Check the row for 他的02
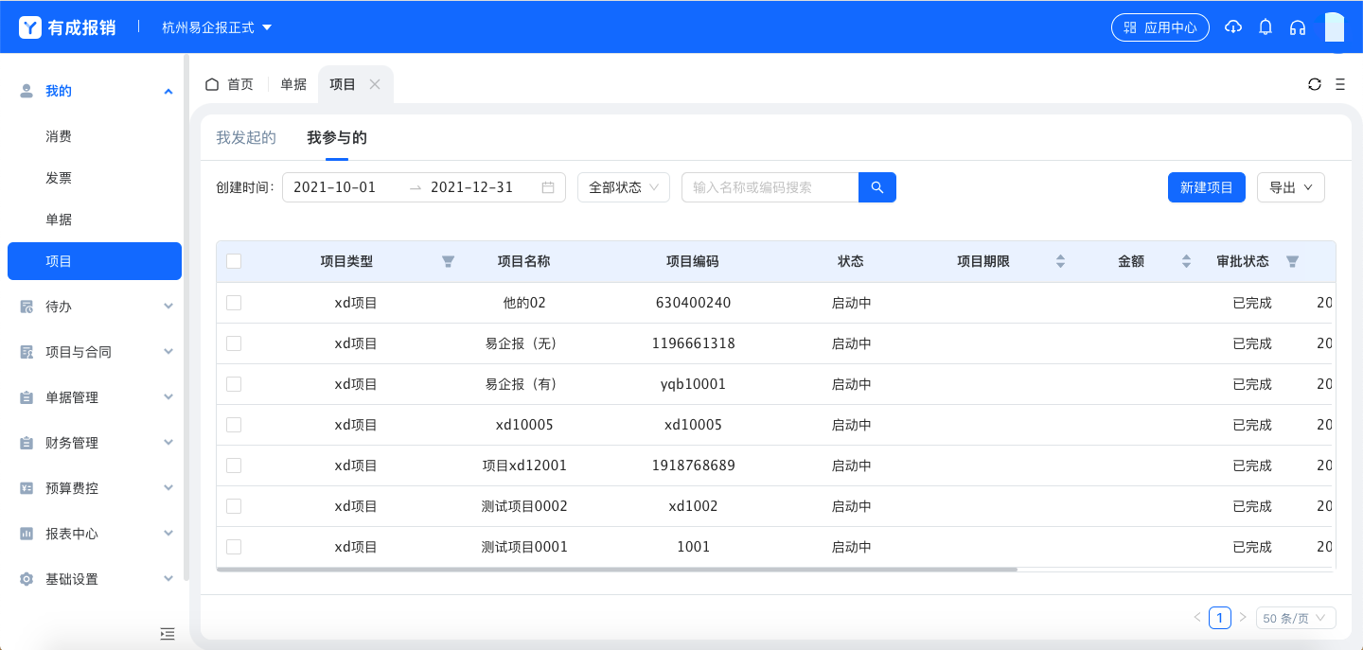Image resolution: width=1363 pixels, height=650 pixels. [234, 303]
